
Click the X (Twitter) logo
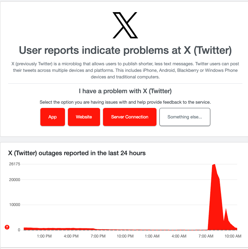pyautogui.click(x=125, y=25)
